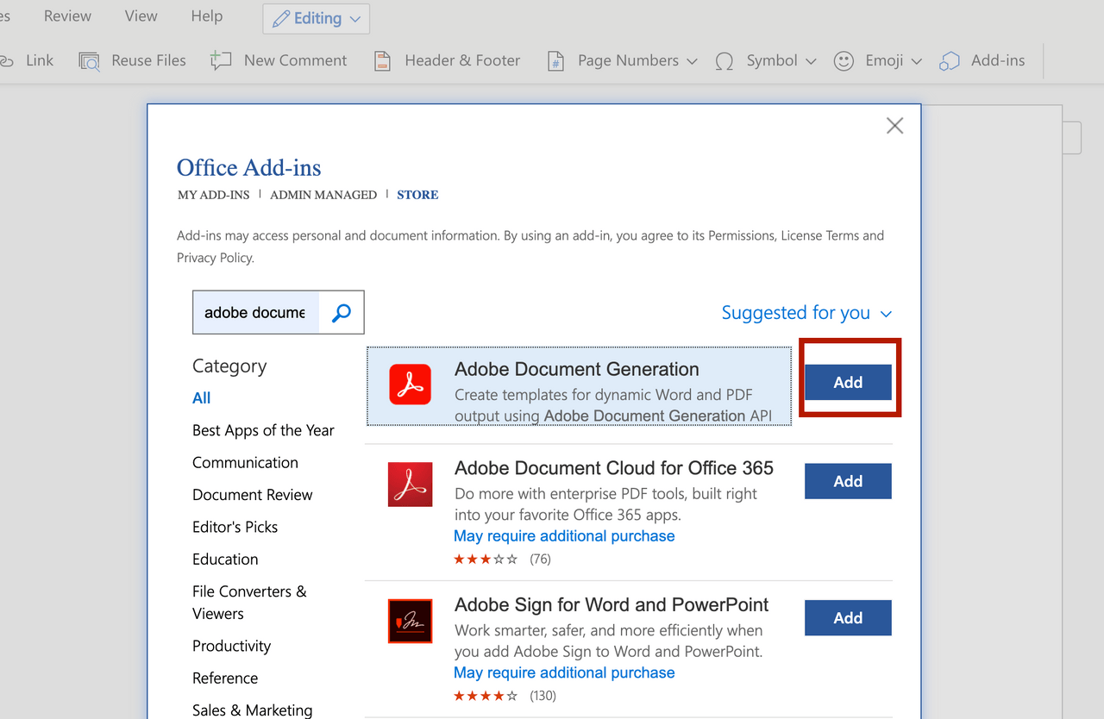Open Adobe Sign for Word and PowerPoint title
The image size is (1104, 719).
(612, 605)
